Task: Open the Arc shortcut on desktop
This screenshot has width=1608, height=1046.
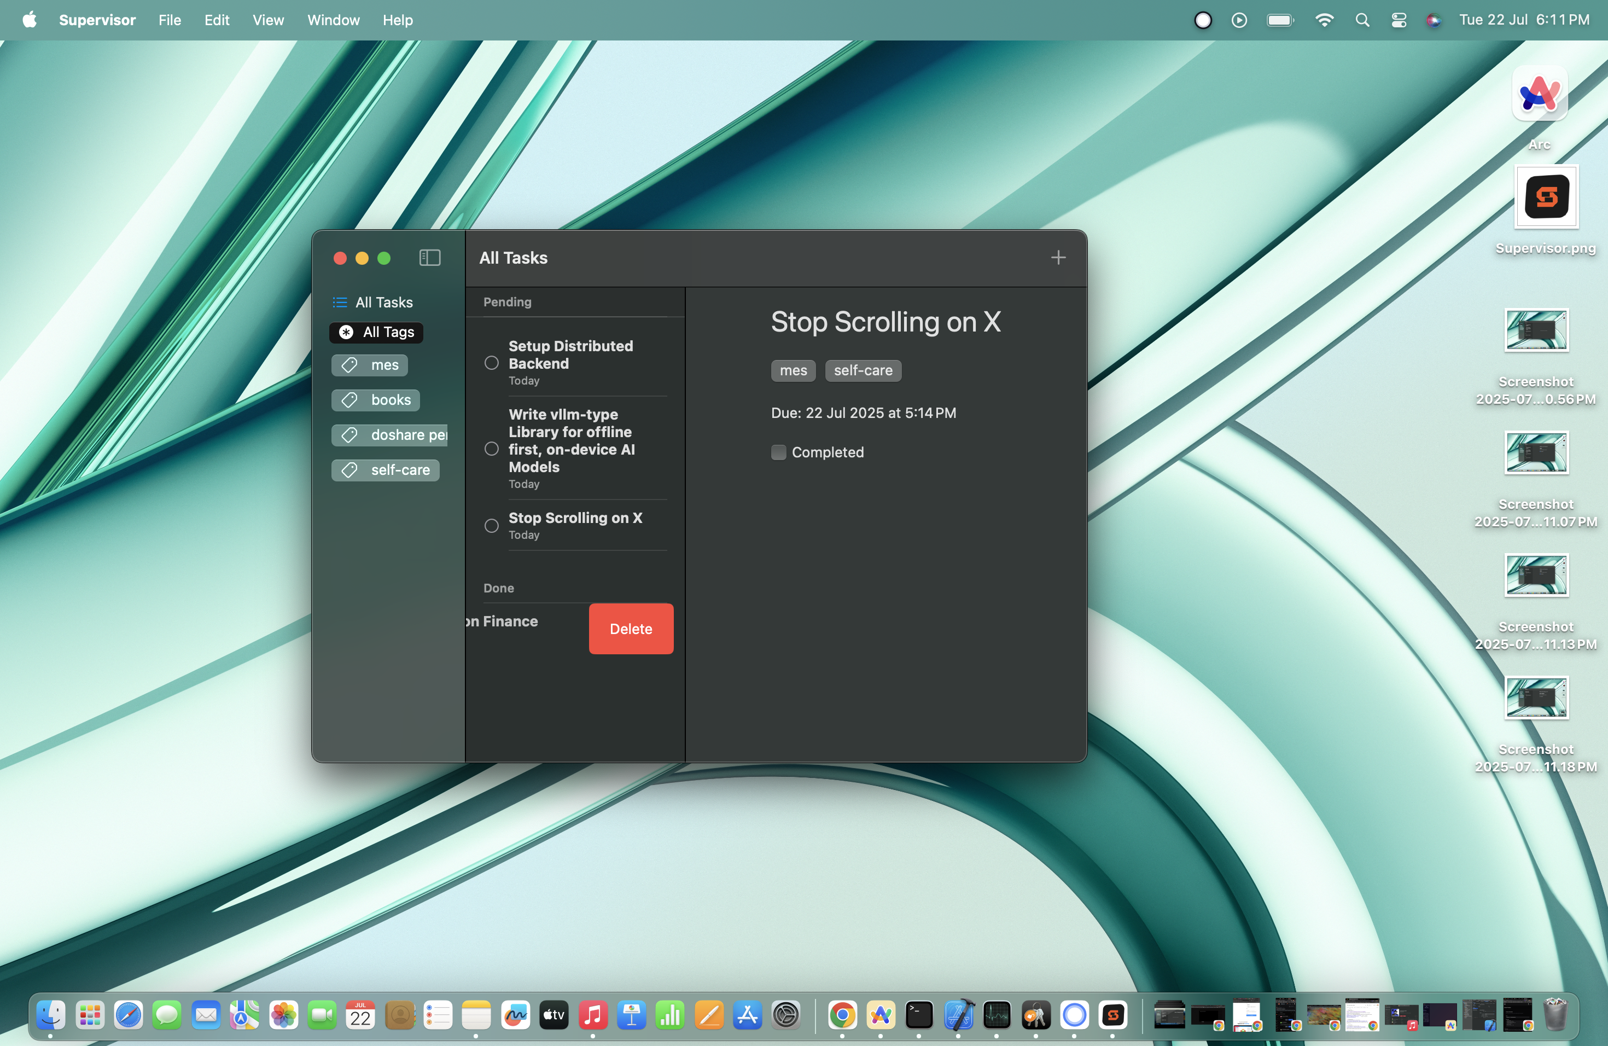Action: click(x=1539, y=94)
